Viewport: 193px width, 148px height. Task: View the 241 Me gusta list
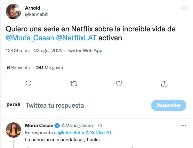(x=50, y=68)
